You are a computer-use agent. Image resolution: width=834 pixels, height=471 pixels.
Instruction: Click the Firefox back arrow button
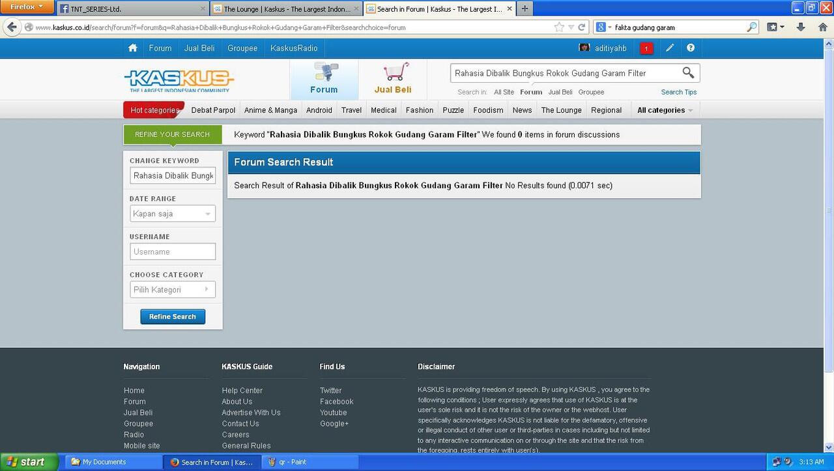pyautogui.click(x=11, y=27)
